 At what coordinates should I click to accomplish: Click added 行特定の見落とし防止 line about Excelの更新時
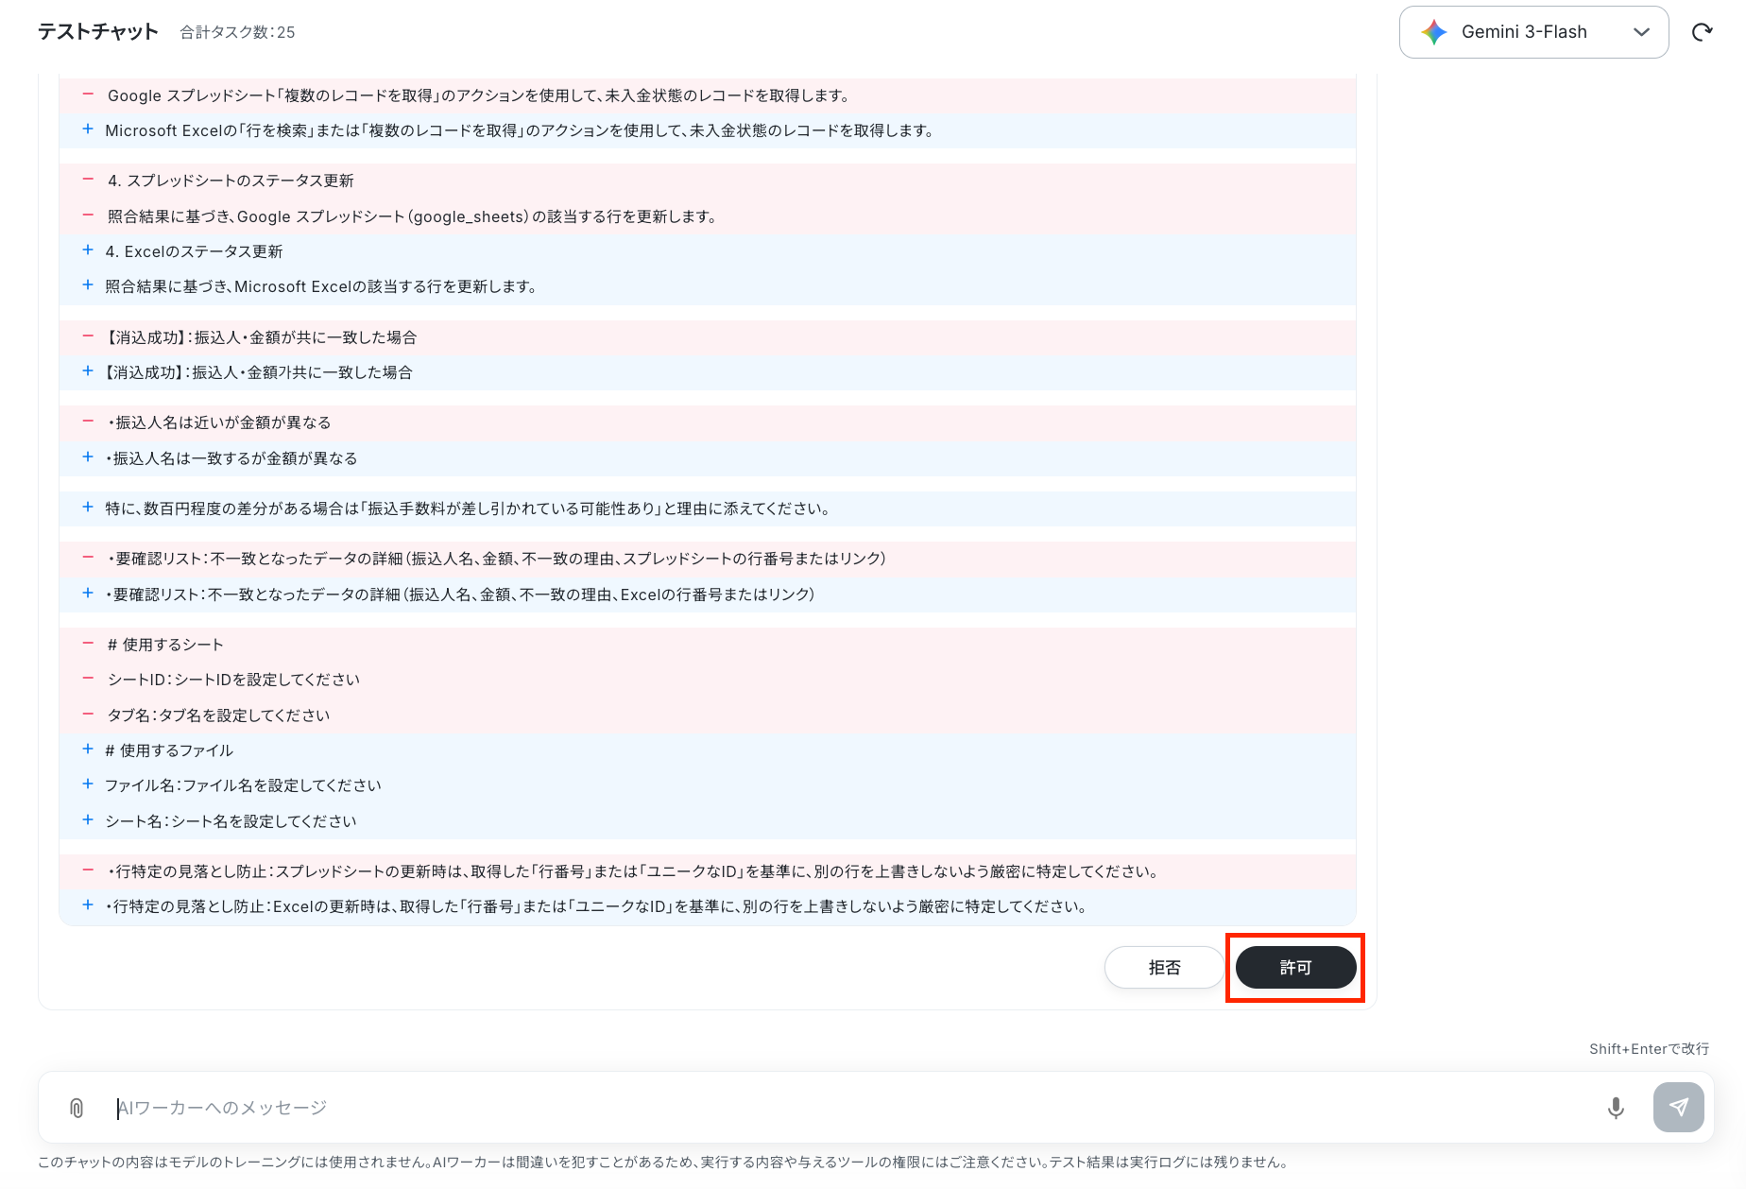click(x=708, y=906)
